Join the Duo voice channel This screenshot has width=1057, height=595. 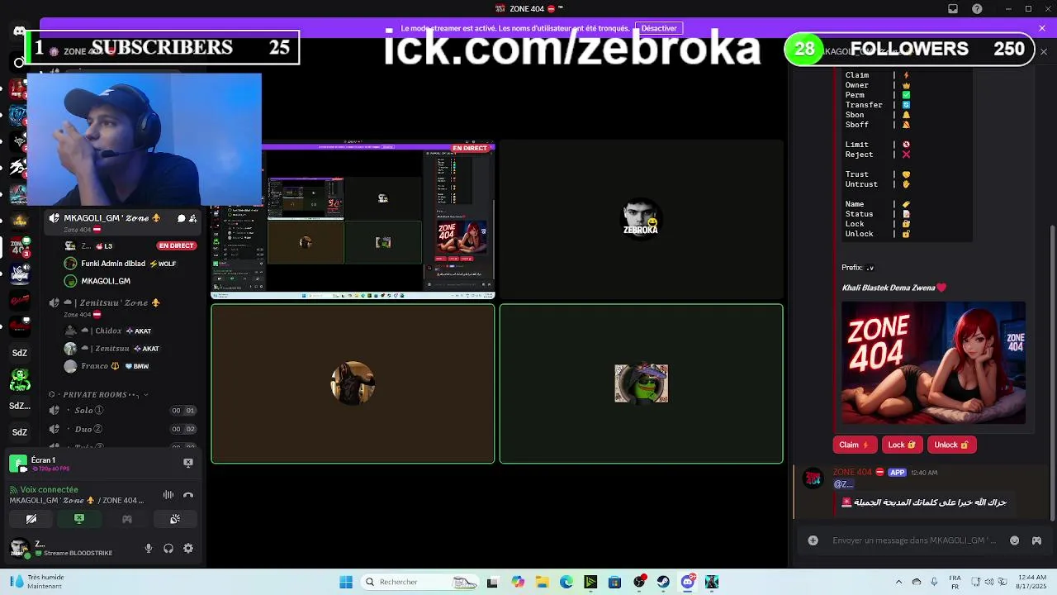pos(124,429)
